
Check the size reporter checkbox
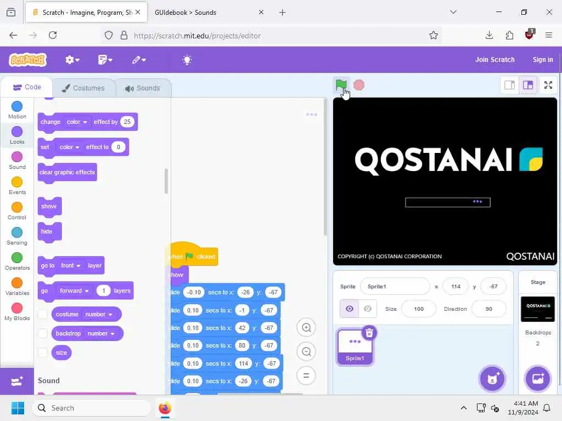point(43,352)
